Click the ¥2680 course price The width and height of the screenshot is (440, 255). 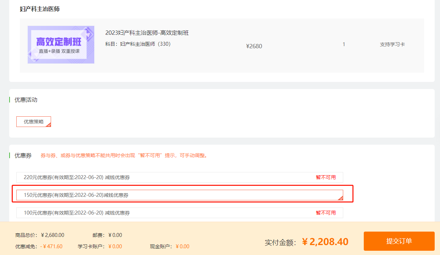(254, 46)
